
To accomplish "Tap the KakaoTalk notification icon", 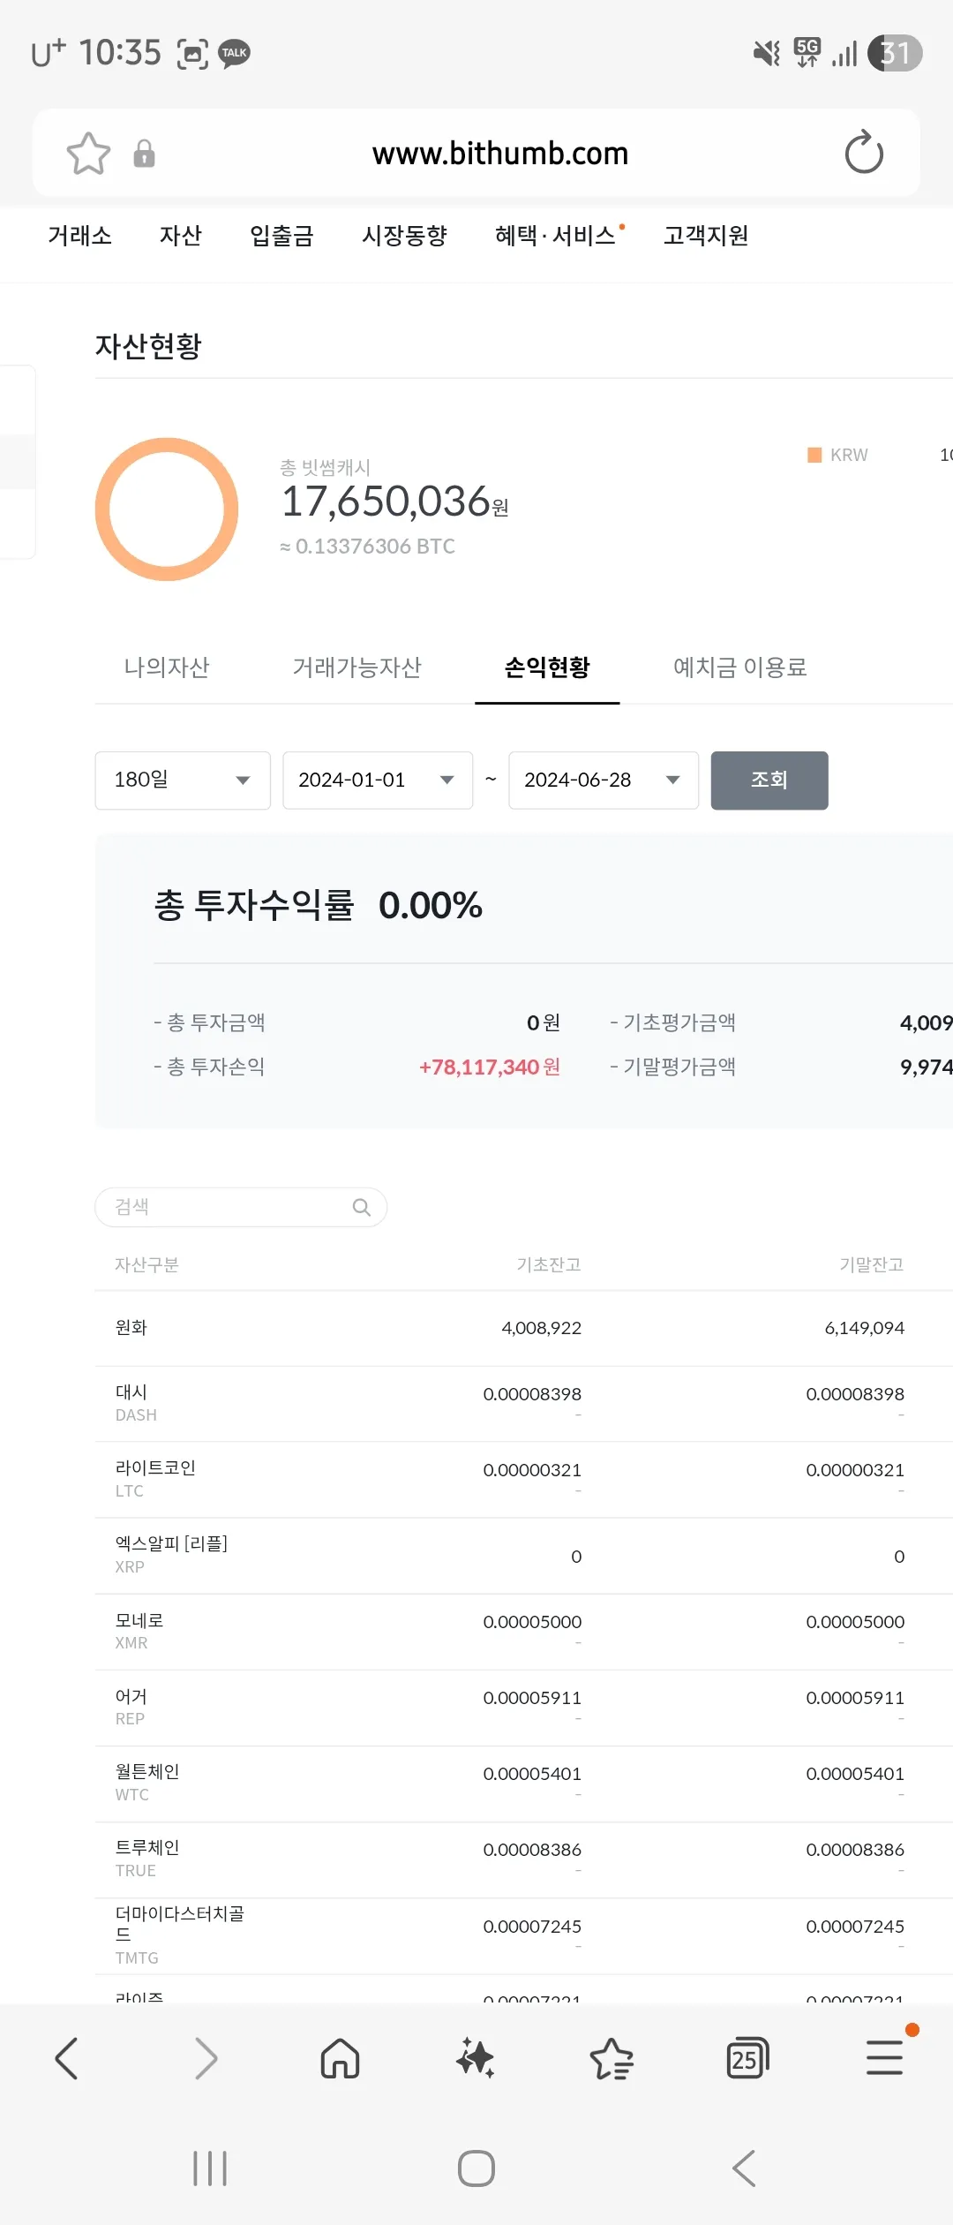I will pos(234,54).
